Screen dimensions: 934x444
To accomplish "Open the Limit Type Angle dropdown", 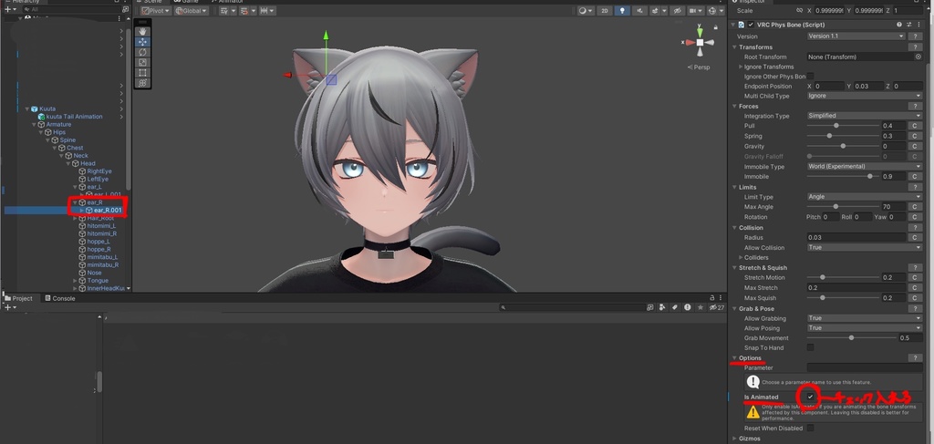I will pyautogui.click(x=865, y=197).
